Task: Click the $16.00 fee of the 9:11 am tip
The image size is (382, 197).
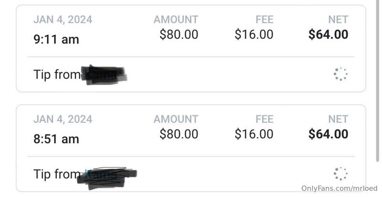Action: click(x=254, y=34)
